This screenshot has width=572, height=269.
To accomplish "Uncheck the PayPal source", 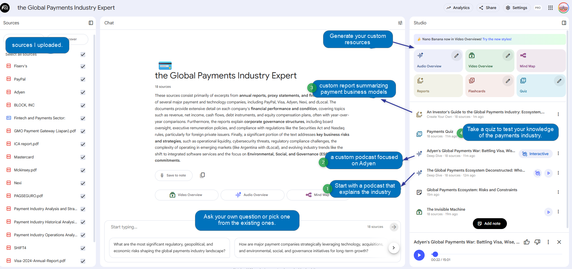I will (x=83, y=79).
